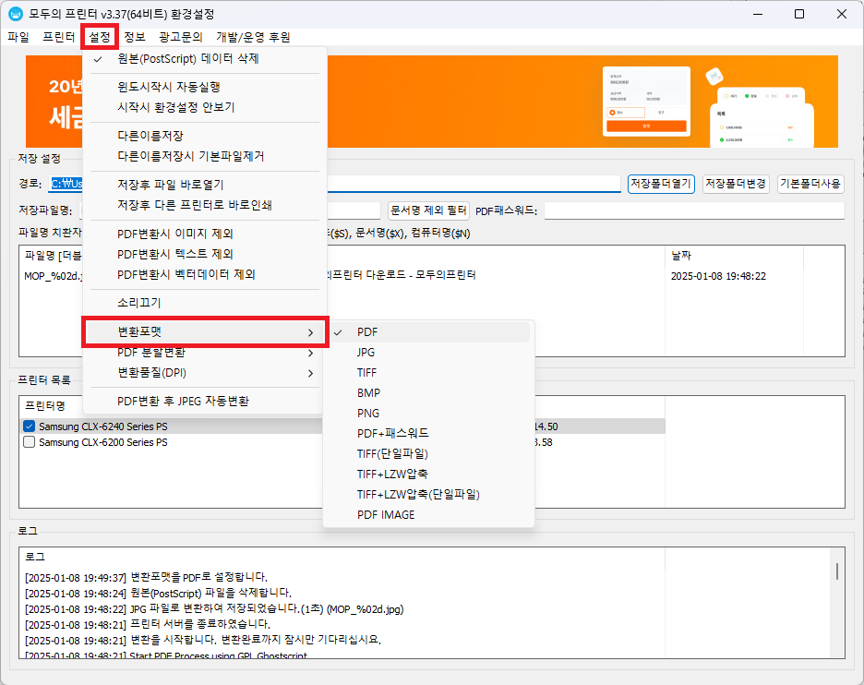Choose JPG conversion format

click(x=428, y=353)
